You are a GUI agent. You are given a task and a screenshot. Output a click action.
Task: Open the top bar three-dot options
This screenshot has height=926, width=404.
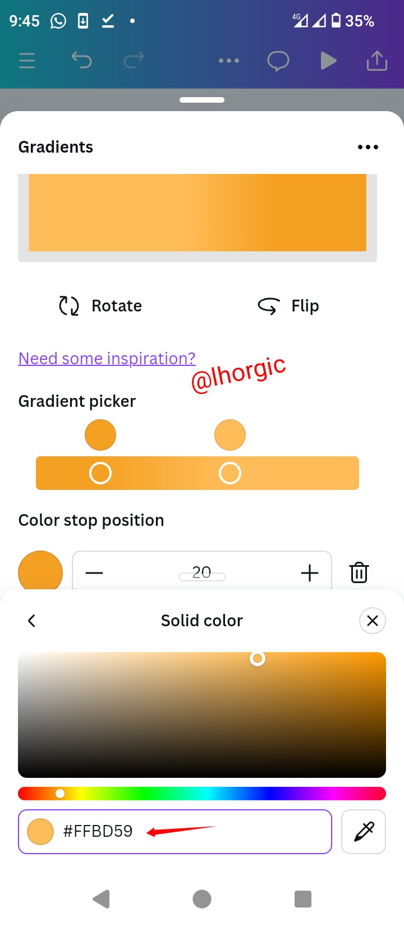229,61
